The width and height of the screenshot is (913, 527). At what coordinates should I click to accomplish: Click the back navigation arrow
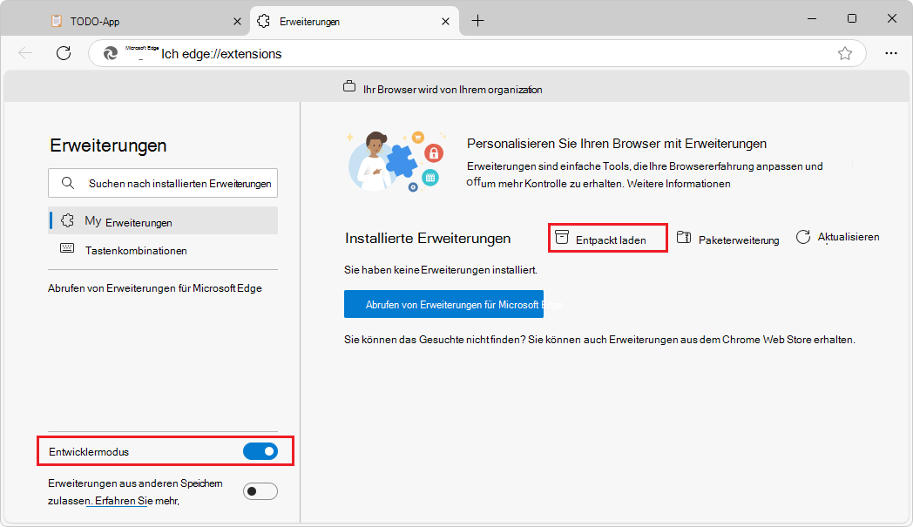[26, 53]
